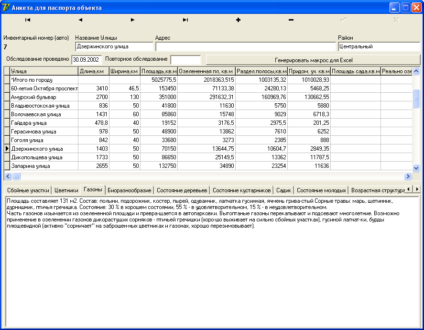Go to previous record arrow
This screenshot has width=424, height=330.
80,20
